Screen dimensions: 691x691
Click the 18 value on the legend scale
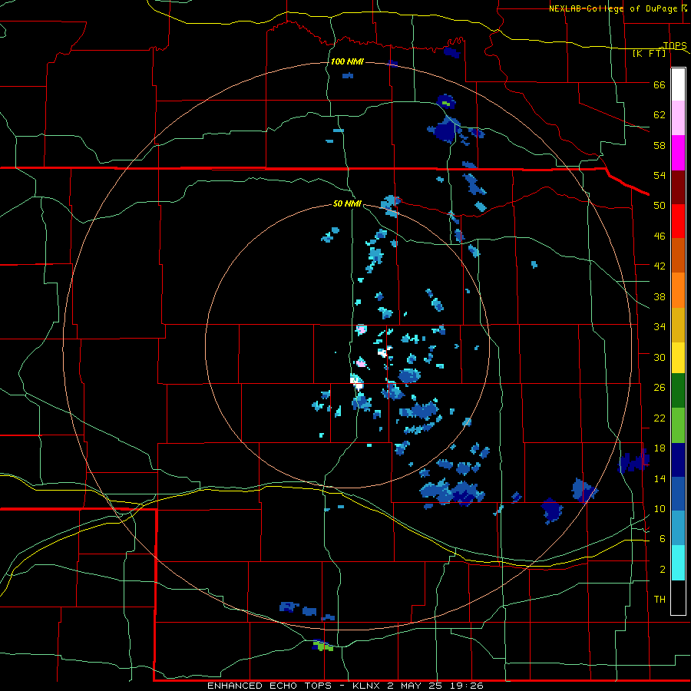[660, 448]
